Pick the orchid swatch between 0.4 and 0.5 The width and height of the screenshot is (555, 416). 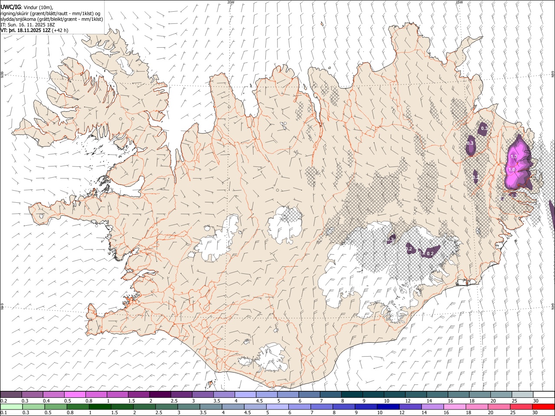click(53, 394)
